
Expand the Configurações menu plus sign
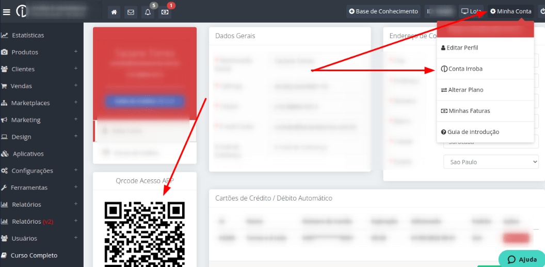point(76,170)
